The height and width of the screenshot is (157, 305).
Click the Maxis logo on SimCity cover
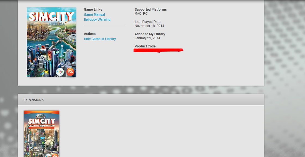point(60,72)
